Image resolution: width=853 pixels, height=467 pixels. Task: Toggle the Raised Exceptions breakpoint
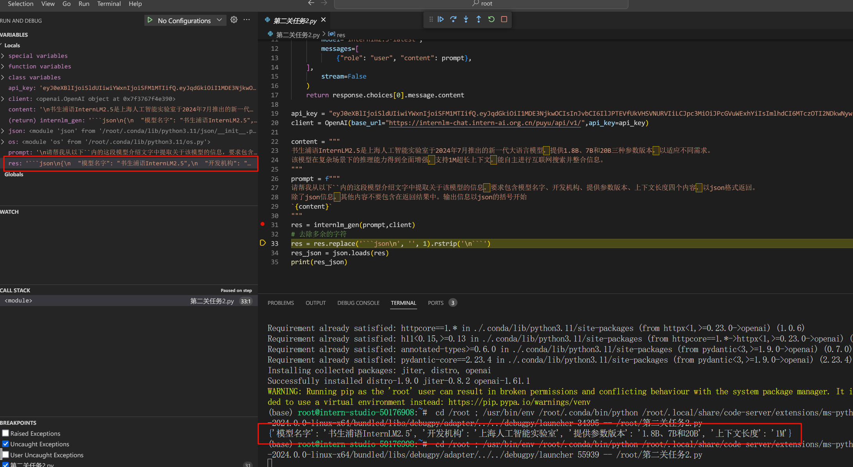point(5,433)
